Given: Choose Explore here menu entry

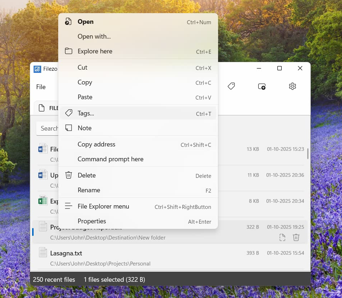Looking at the screenshot, I should tap(95, 51).
